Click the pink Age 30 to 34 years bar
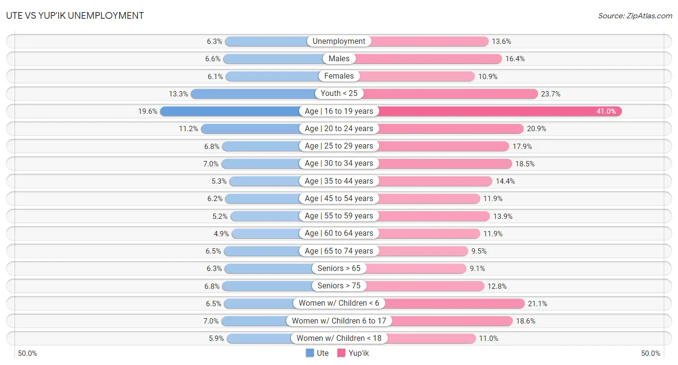678x365 pixels. pyautogui.click(x=445, y=163)
